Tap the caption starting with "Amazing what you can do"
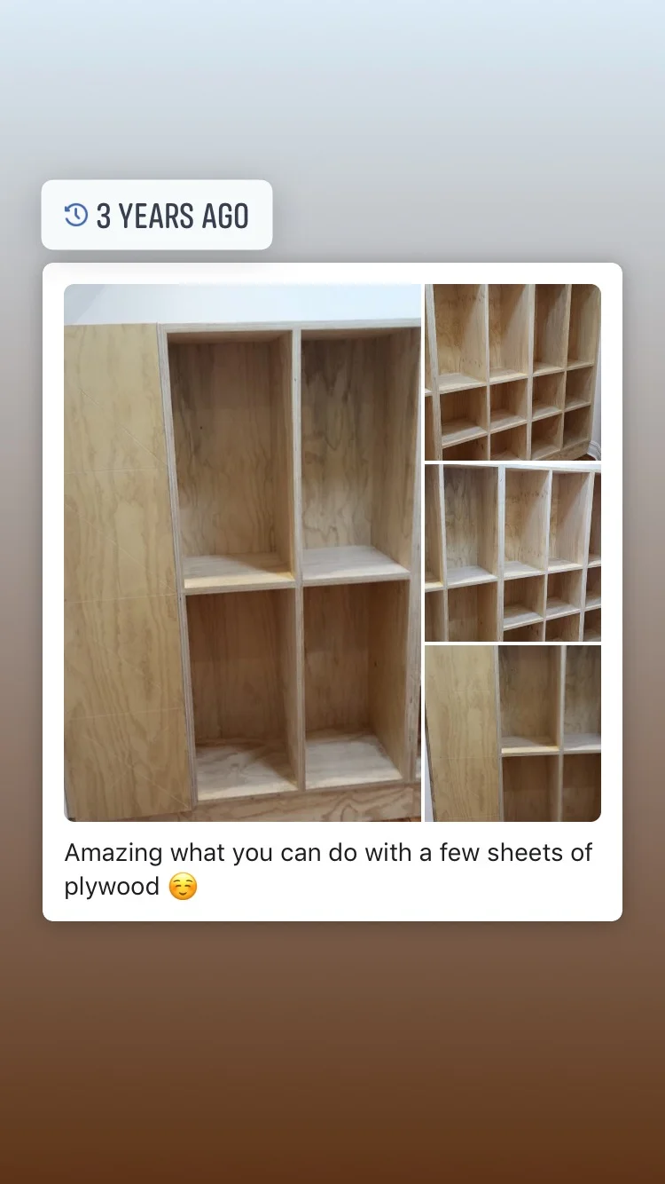This screenshot has width=665, height=1184. coord(328,869)
